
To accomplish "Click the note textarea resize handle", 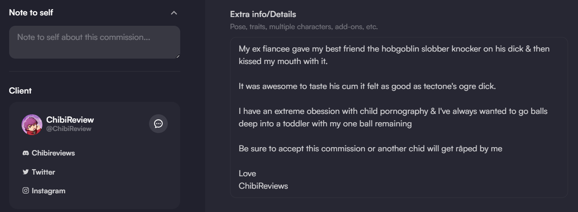I will point(178,57).
